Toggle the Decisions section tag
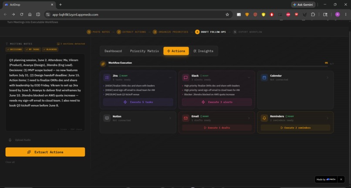The width and height of the screenshot is (351, 188). pos(14,50)
